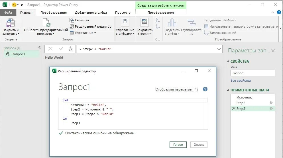
Task: Click the Excel icon in the title bar
Action: (5, 5)
